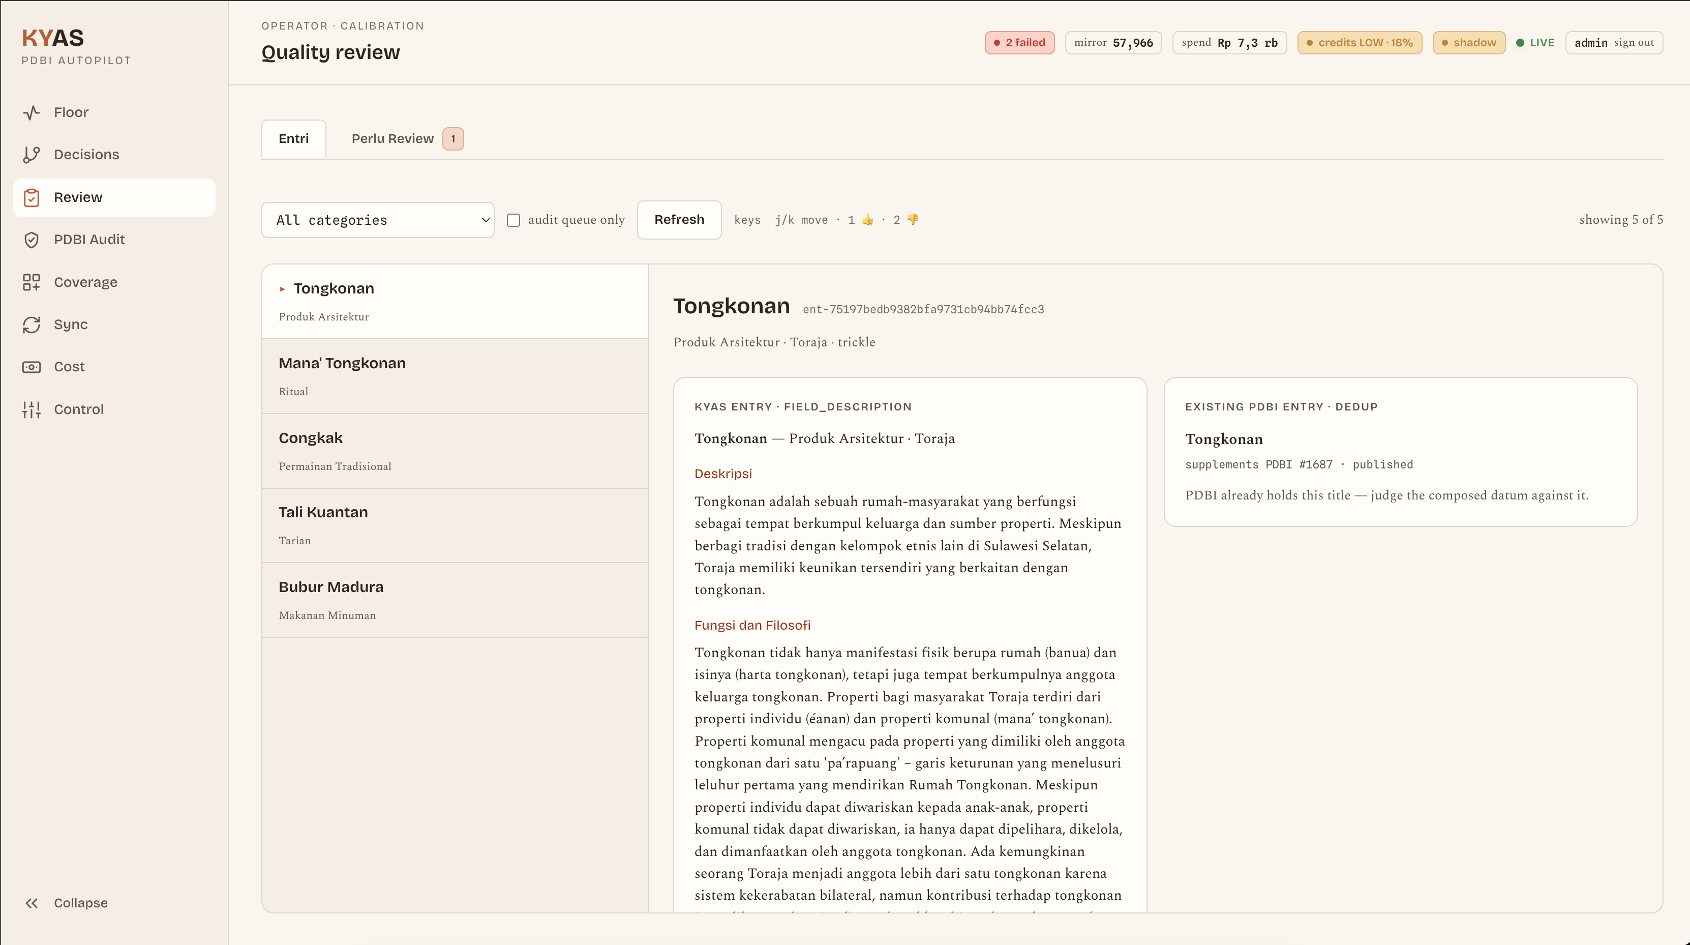Screen dimensions: 1690x945
Task: Click the Decisions branch icon
Action: (x=32, y=155)
